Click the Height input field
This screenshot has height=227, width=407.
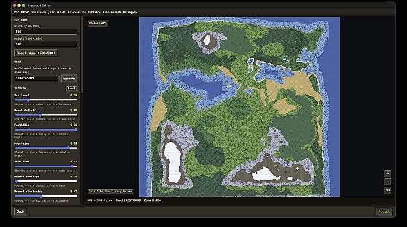(45, 44)
